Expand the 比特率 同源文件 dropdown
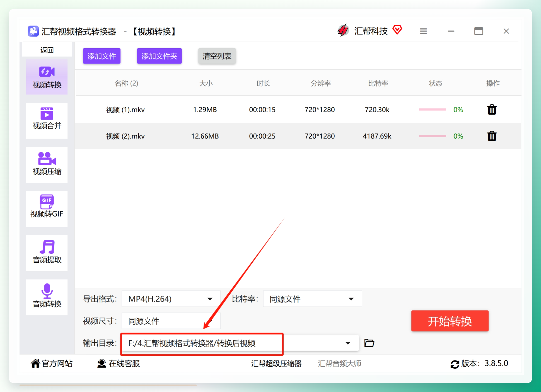Screen dimensions: 541x392 tap(312, 299)
